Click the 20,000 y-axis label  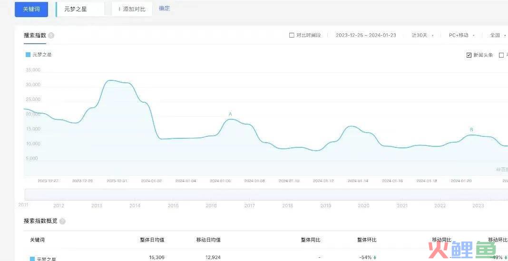pos(33,114)
